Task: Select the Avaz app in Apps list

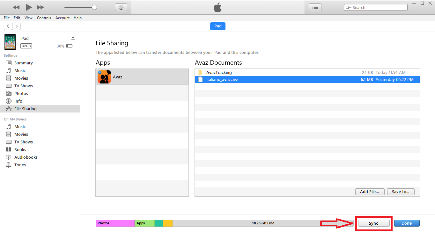Action: pos(142,77)
